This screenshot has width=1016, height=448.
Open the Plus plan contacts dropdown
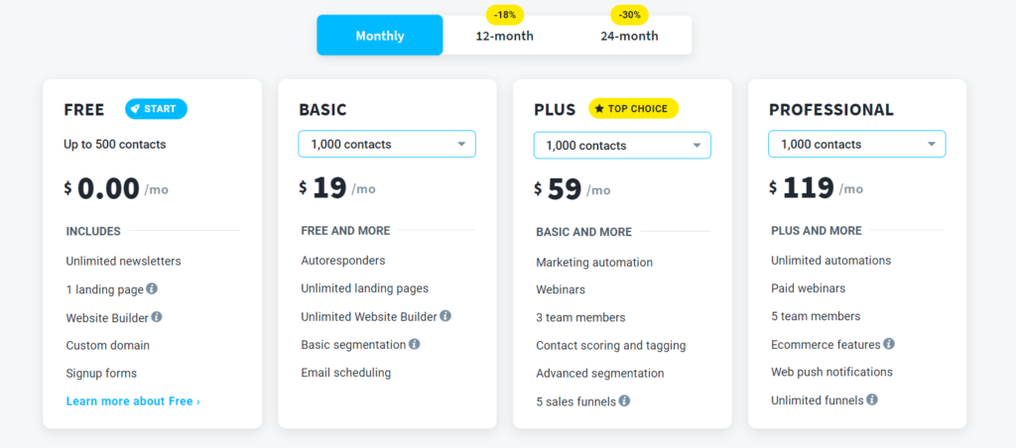[x=622, y=146]
